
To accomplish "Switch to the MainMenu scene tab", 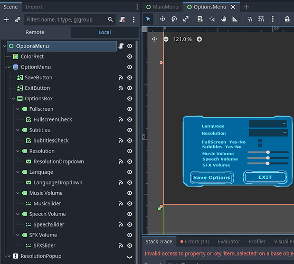I will tap(163, 7).
